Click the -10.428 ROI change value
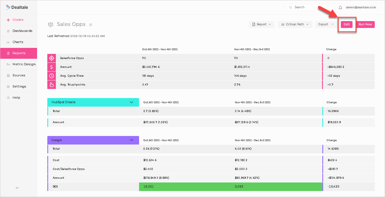The image size is (385, 197). click(x=333, y=187)
